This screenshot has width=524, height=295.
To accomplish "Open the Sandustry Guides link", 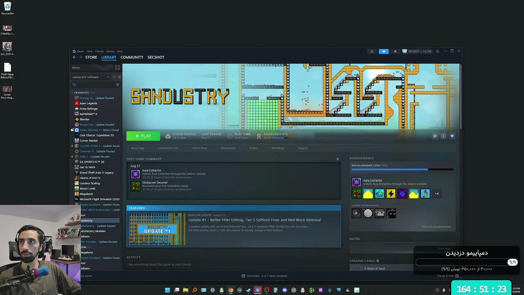I will pos(253,148).
